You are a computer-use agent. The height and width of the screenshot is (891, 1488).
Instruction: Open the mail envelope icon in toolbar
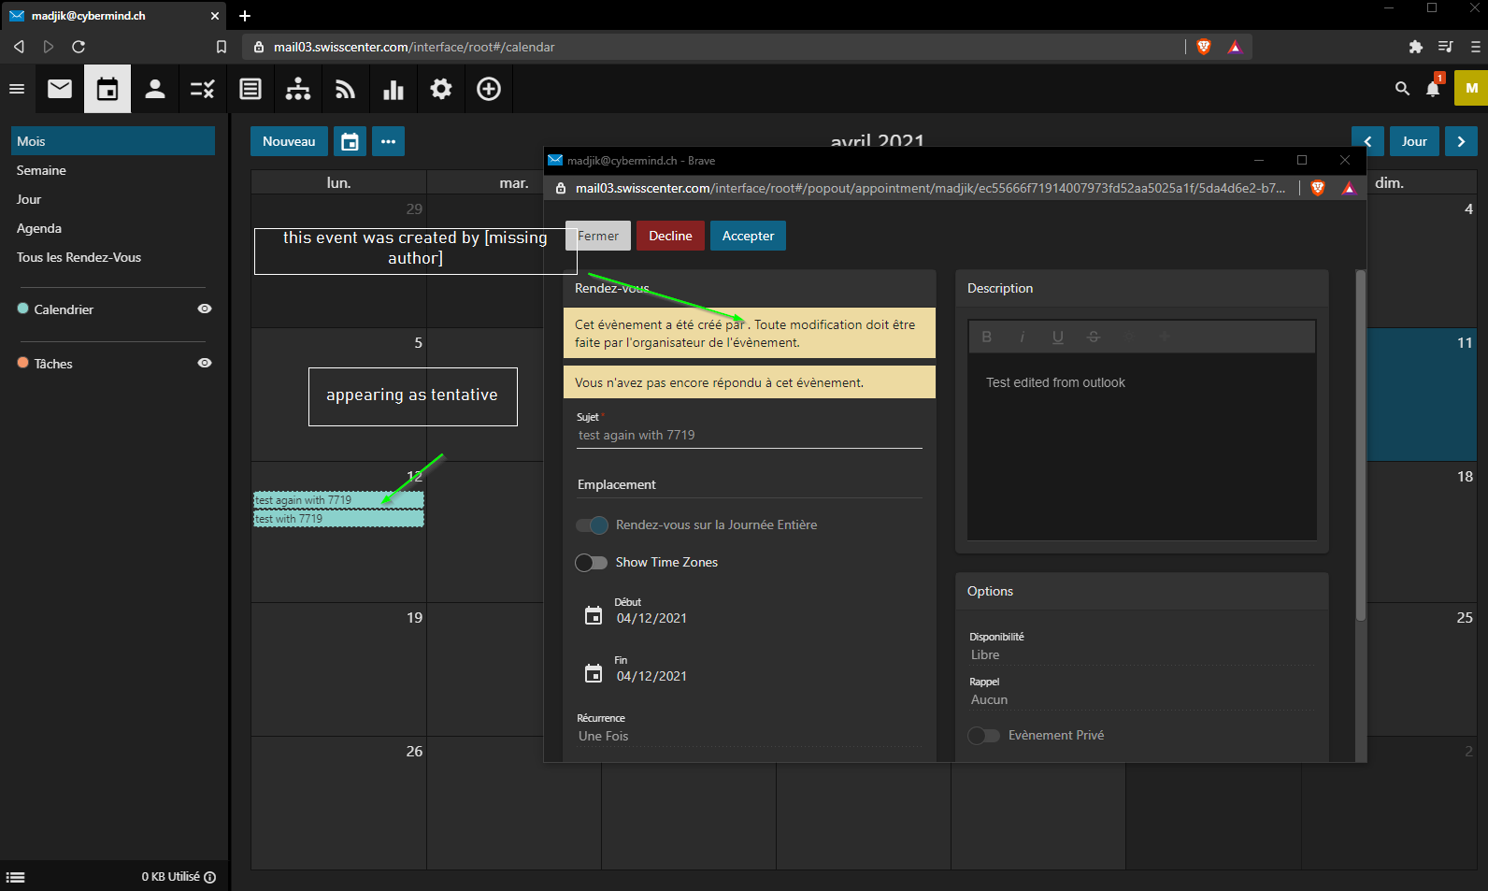pyautogui.click(x=60, y=89)
